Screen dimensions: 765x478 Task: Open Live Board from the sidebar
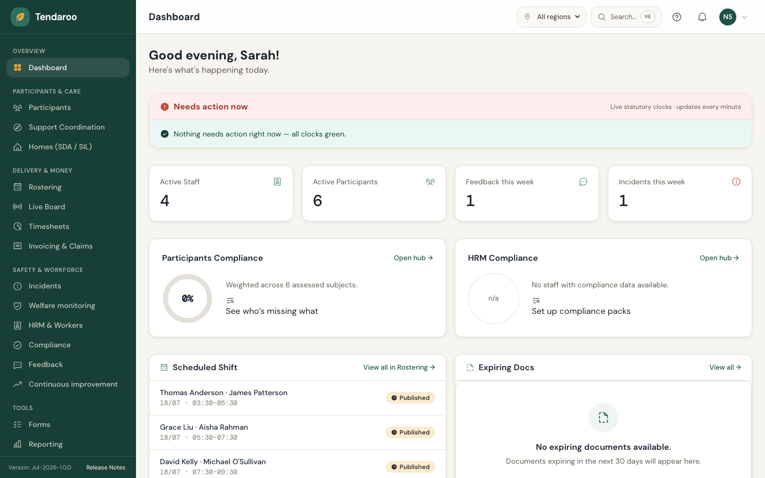pyautogui.click(x=68, y=207)
